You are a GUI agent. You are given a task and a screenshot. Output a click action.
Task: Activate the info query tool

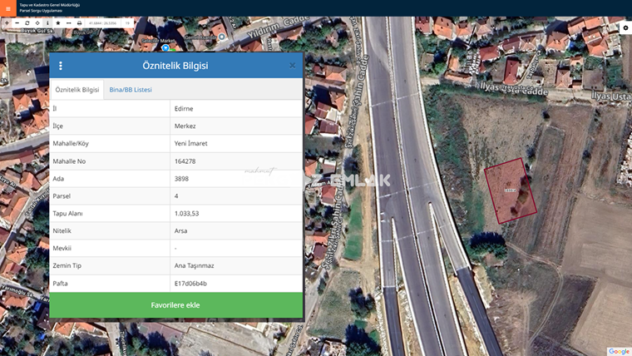pyautogui.click(x=47, y=23)
